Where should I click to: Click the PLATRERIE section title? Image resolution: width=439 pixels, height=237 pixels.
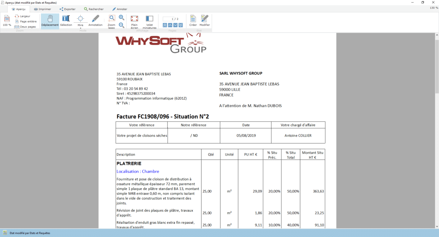(129, 164)
